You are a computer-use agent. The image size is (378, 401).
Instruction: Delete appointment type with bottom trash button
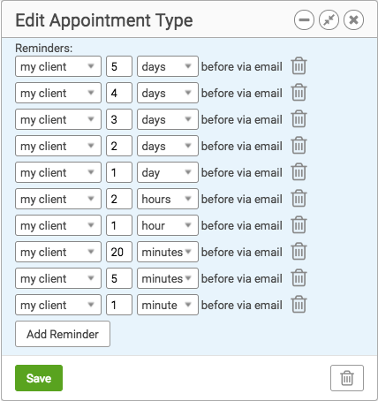(x=347, y=378)
